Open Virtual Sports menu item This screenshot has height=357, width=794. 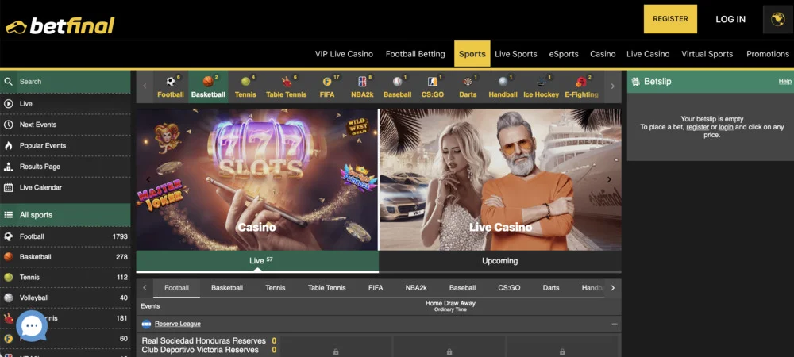[707, 54]
